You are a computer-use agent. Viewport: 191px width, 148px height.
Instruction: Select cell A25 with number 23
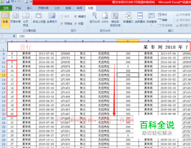tap(12, 127)
